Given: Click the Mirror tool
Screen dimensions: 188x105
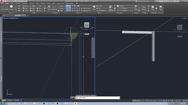Looking at the screenshot, I should 33,8.
